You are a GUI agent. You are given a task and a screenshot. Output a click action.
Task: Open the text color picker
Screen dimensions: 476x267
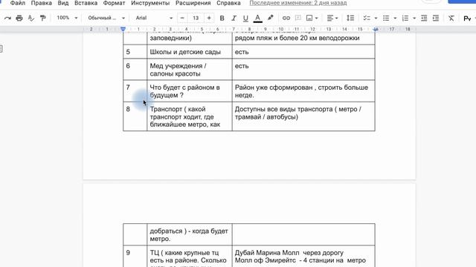pyautogui.click(x=258, y=18)
